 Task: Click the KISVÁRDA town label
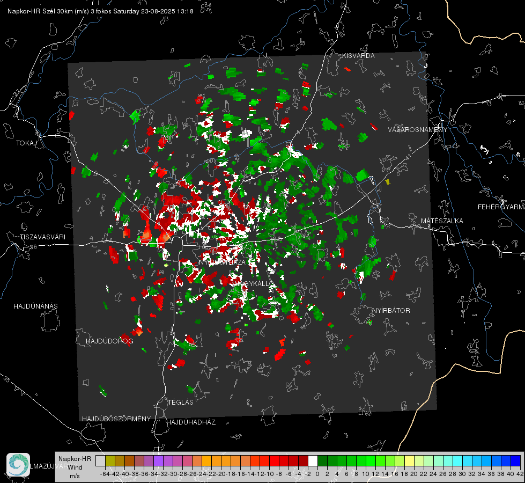358,56
